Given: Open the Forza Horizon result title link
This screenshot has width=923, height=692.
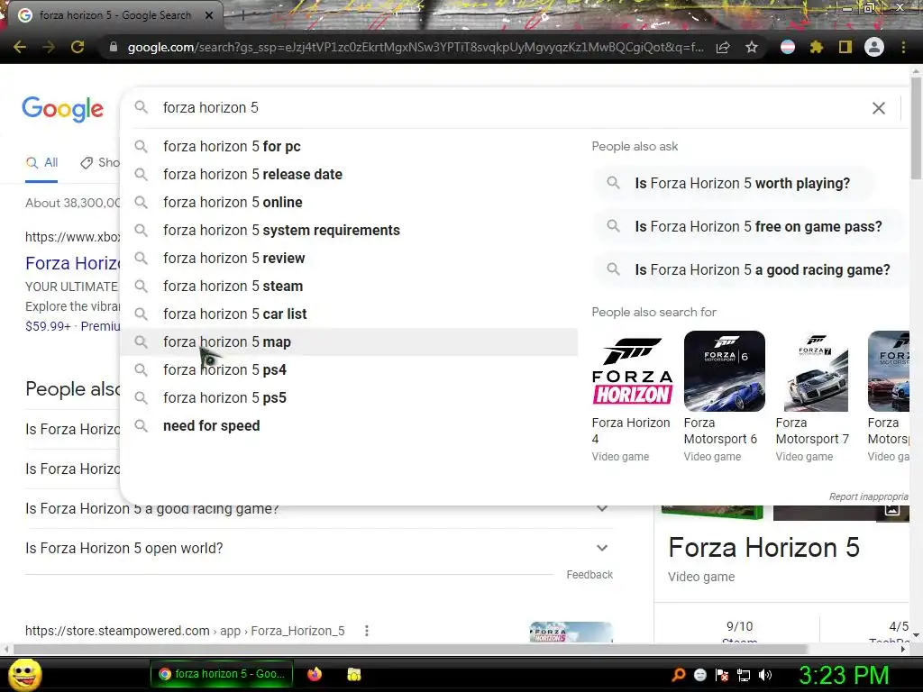Looking at the screenshot, I should coord(73,263).
